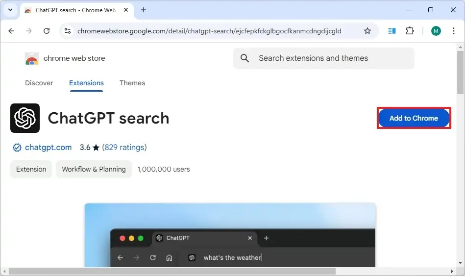Reload the current page
The height and width of the screenshot is (276, 465).
click(x=47, y=31)
